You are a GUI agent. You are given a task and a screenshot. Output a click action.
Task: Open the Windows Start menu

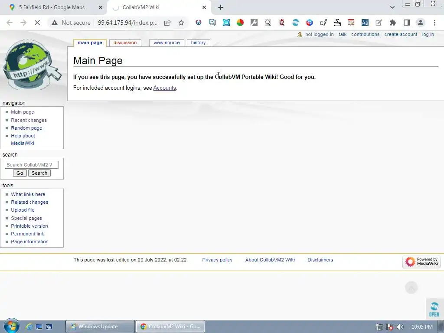click(x=11, y=326)
